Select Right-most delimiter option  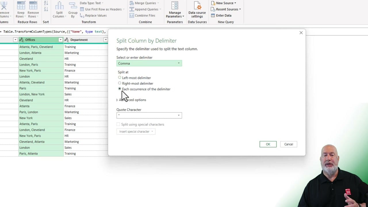click(120, 83)
